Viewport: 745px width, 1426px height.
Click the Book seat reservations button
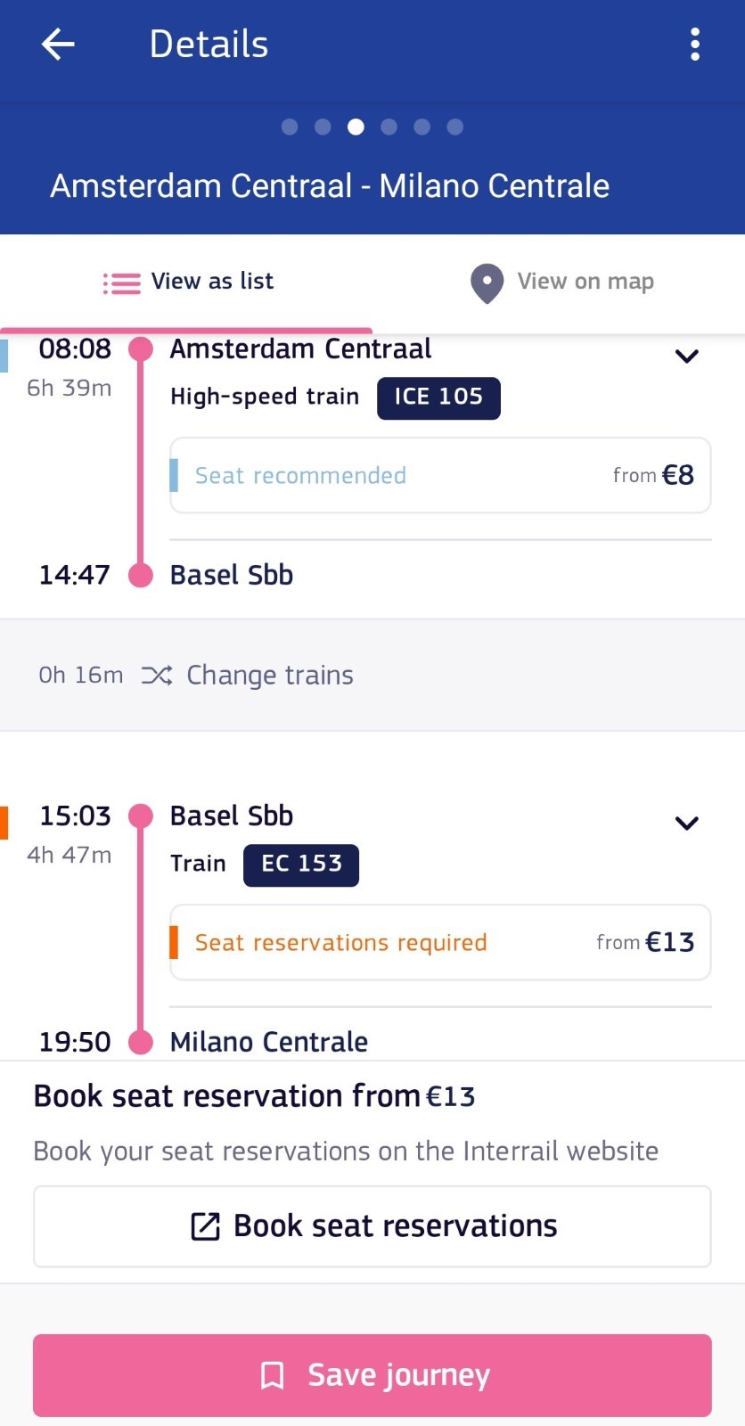(x=372, y=1226)
